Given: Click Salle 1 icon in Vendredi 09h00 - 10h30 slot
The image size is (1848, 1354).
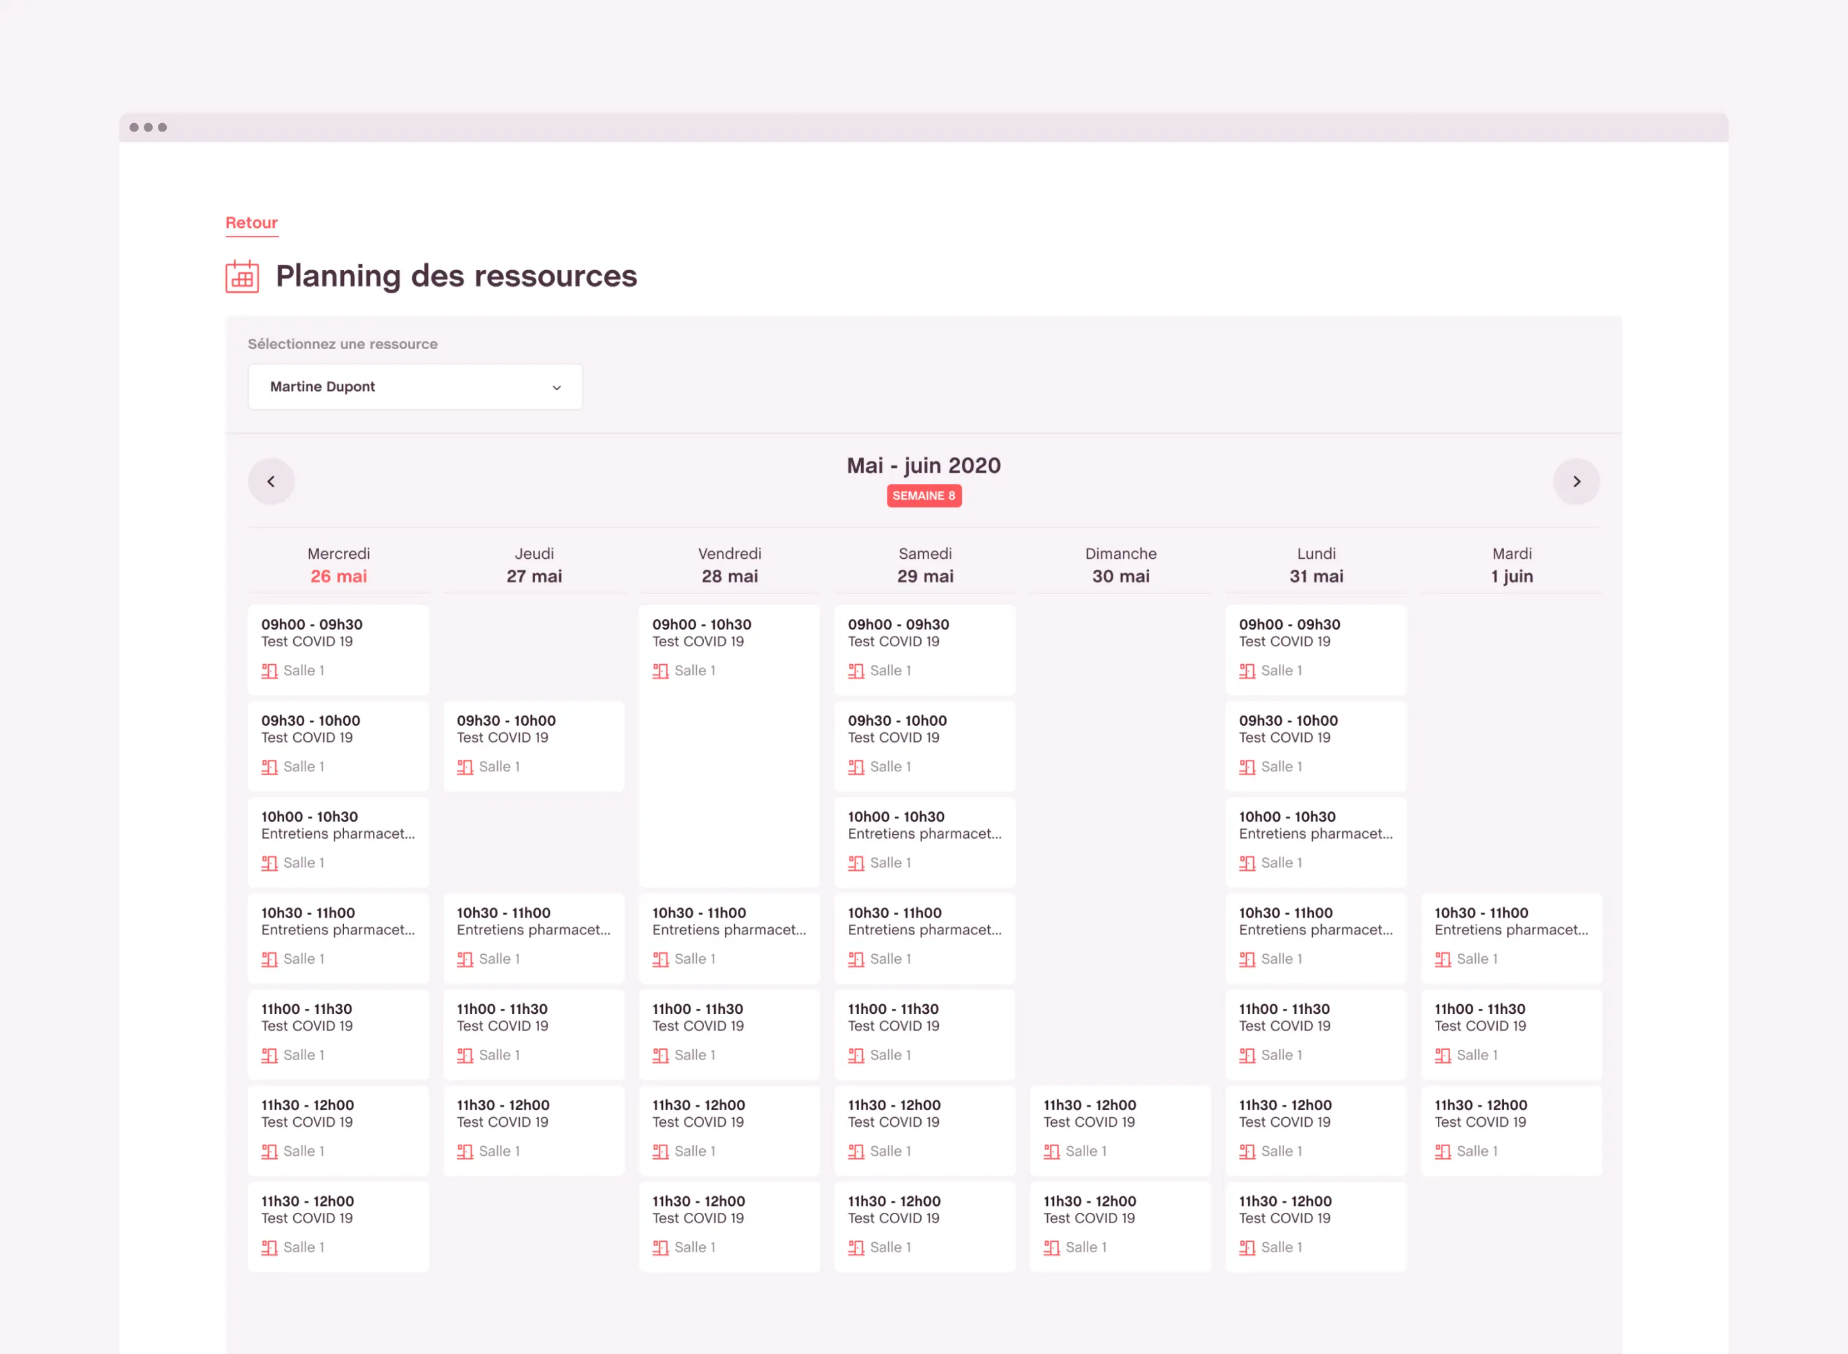Looking at the screenshot, I should click(660, 671).
